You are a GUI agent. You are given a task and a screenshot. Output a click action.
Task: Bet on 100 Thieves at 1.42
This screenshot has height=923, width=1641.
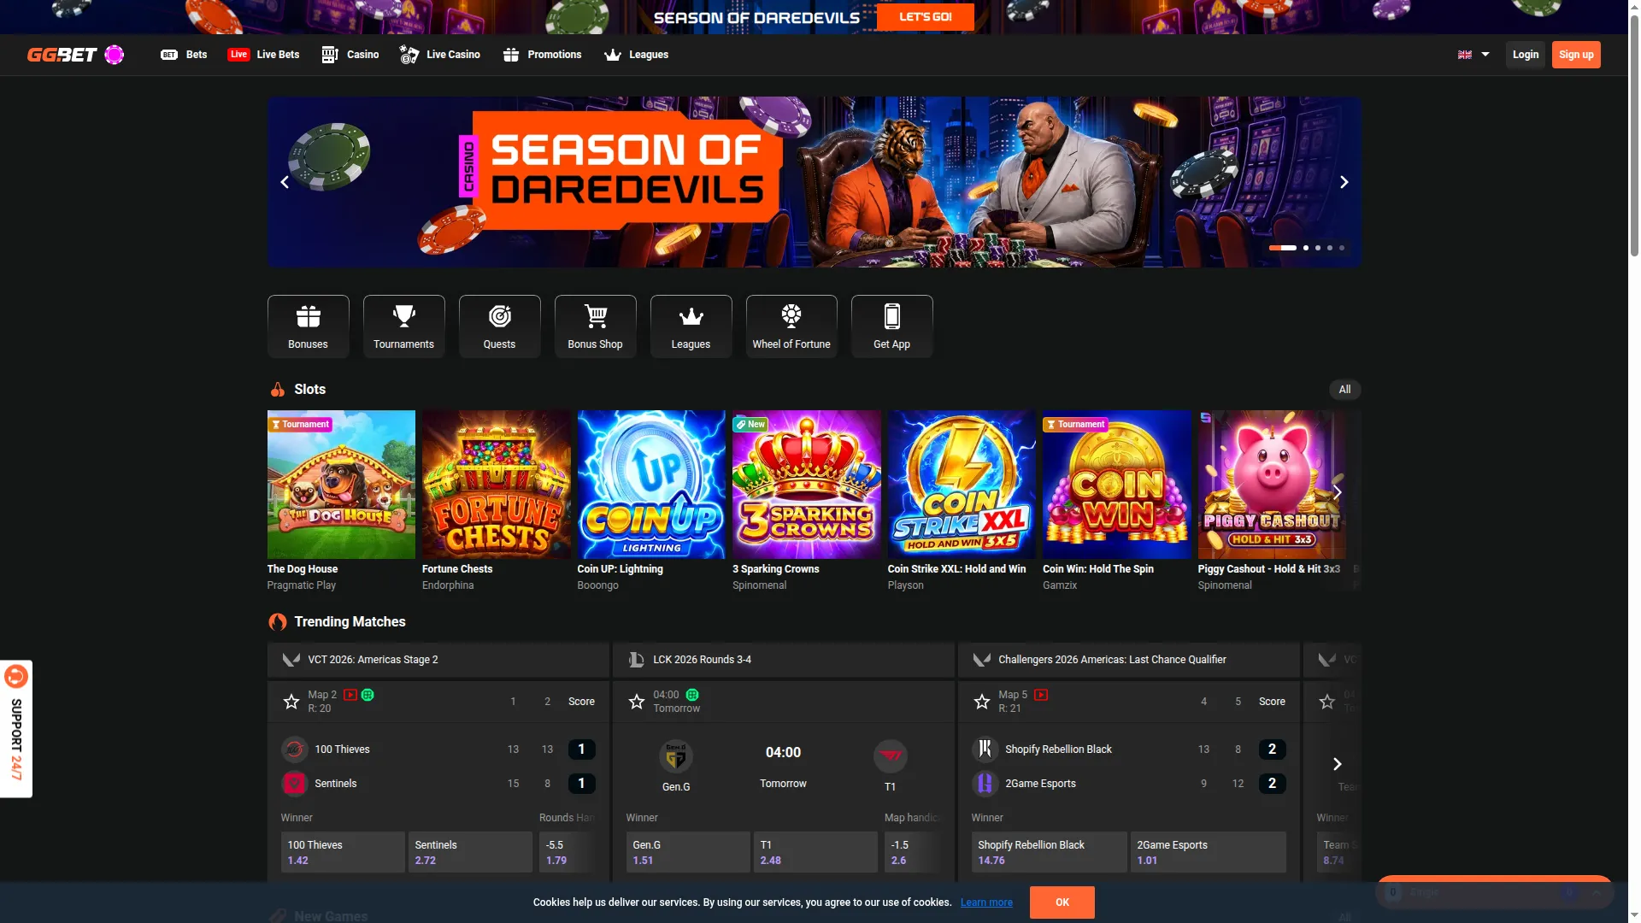343,852
